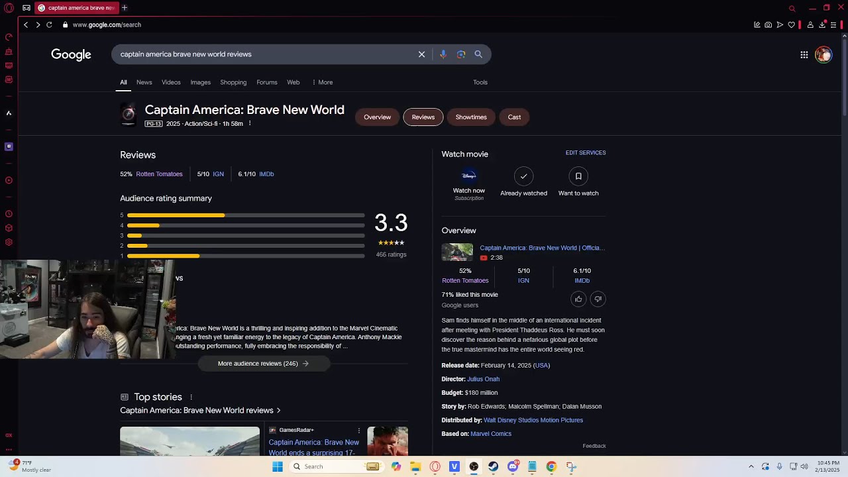Open the three-dot menu beside Top stories
This screenshot has width=848, height=477.
click(x=191, y=397)
